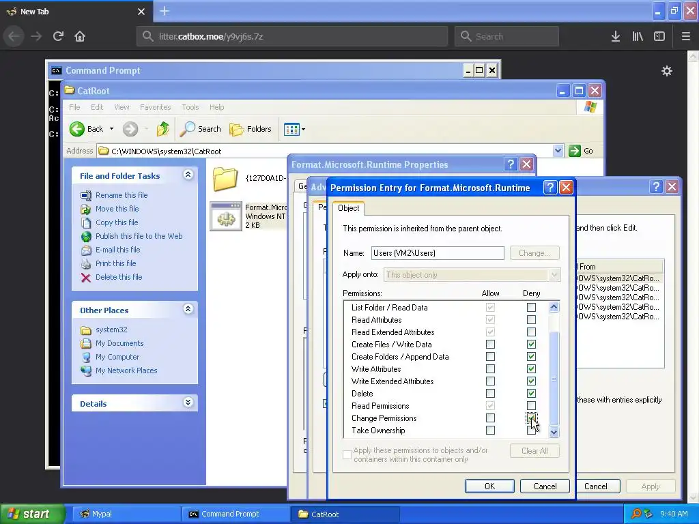This screenshot has width=699, height=524.
Task: Open system32 under Other Places
Action: 111,330
